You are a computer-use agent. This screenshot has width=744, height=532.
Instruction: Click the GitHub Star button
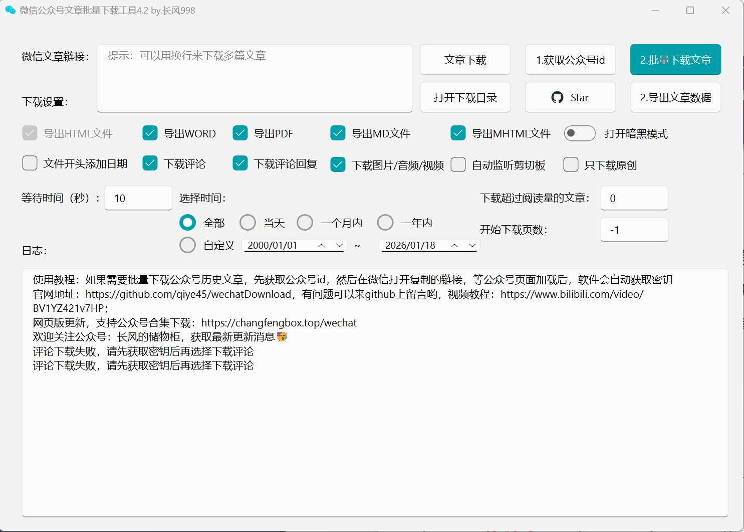point(570,98)
